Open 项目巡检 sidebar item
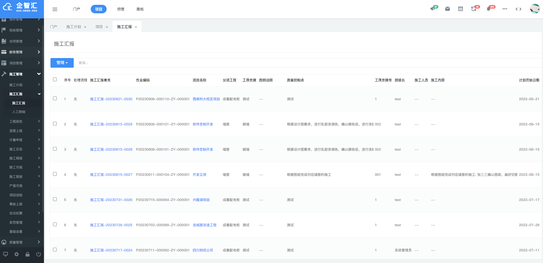This screenshot has width=543, height=263. (16, 195)
